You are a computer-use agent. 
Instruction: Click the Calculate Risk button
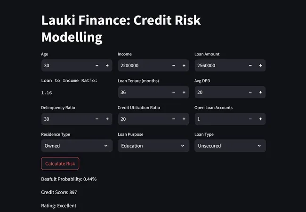pos(60,163)
